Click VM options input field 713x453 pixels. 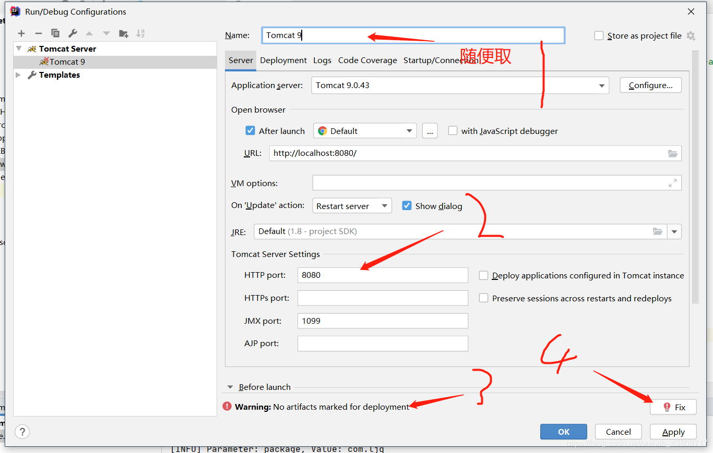(x=497, y=183)
